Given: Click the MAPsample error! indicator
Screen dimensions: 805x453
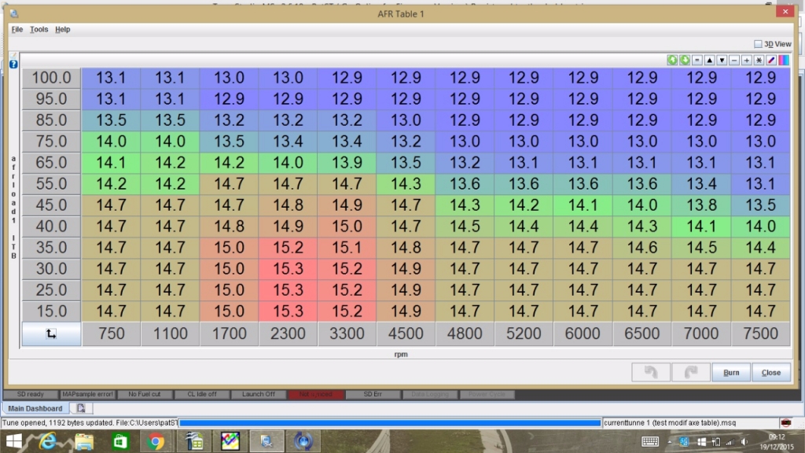Looking at the screenshot, I should coord(87,395).
